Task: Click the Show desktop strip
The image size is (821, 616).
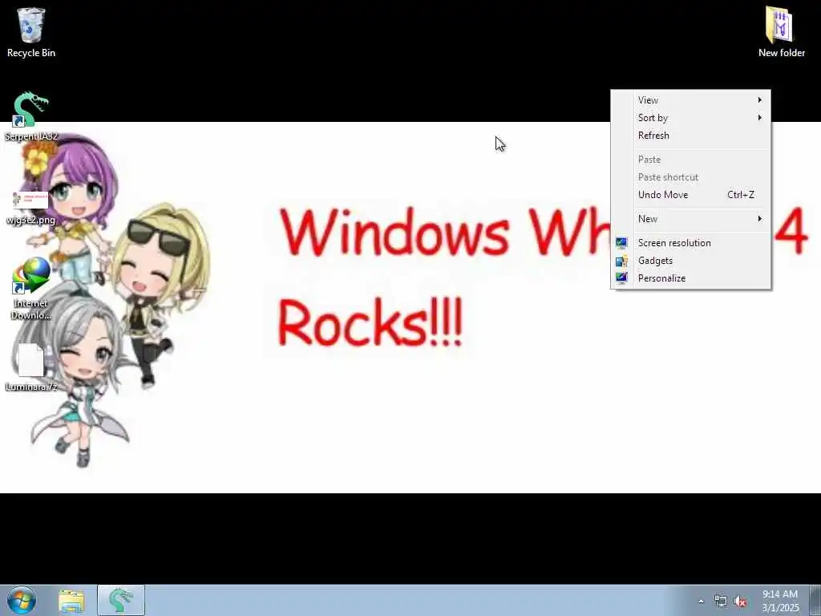Action: point(815,601)
